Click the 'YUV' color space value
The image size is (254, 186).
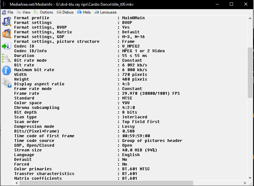point(126,103)
